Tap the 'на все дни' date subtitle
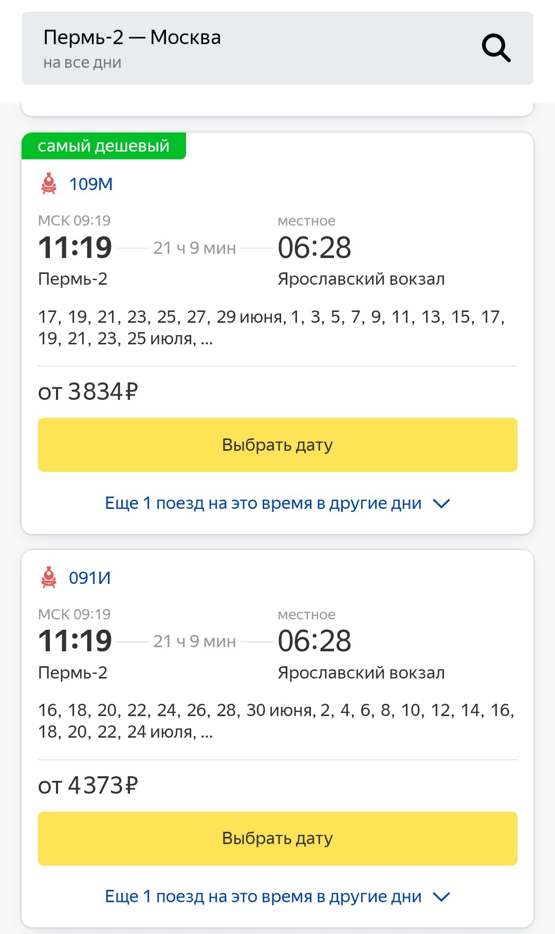 (82, 63)
